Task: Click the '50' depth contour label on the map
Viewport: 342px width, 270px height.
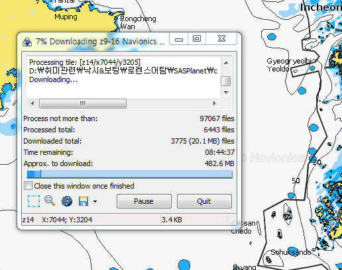Action: [x=296, y=181]
